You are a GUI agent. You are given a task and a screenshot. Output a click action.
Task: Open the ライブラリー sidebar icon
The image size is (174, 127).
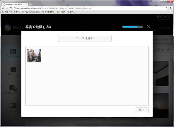click(x=13, y=53)
